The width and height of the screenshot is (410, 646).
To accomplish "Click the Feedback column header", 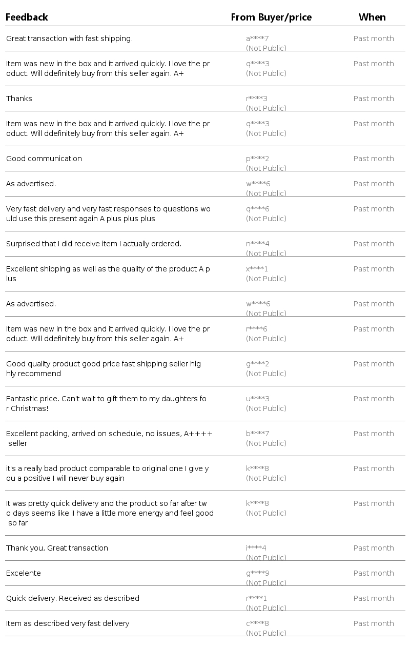I will pos(27,17).
